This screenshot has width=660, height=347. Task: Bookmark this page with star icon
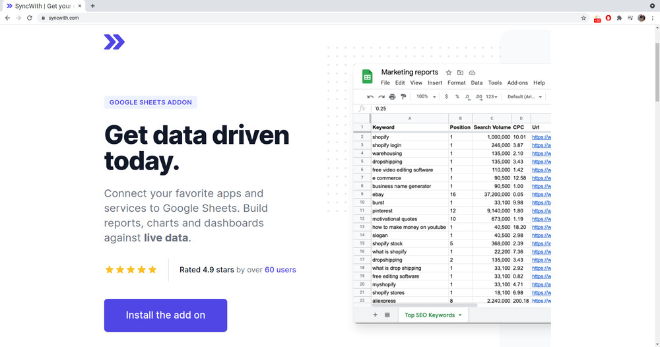coord(583,18)
